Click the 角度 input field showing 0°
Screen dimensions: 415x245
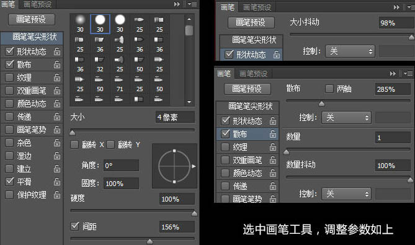[121, 166]
